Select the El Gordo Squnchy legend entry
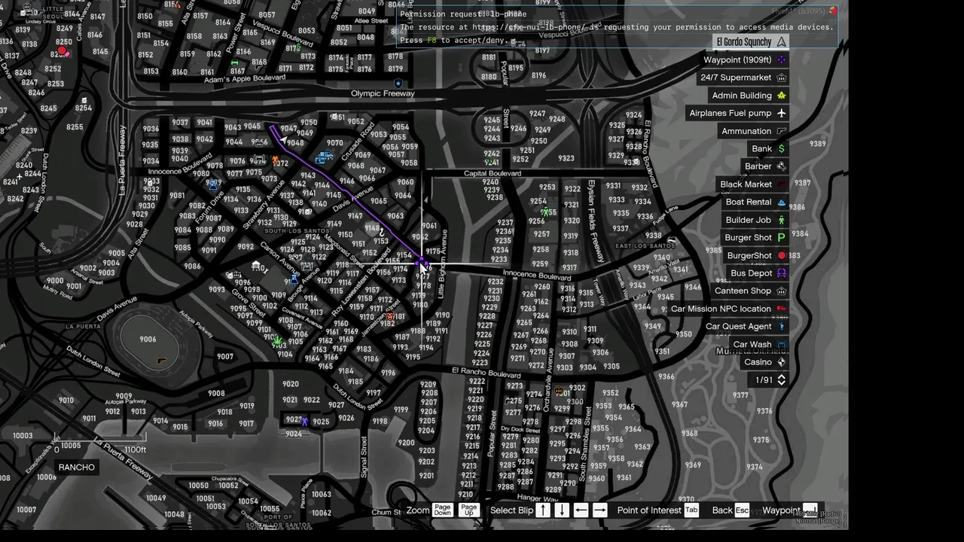Screen dimensions: 964x542 752,42
